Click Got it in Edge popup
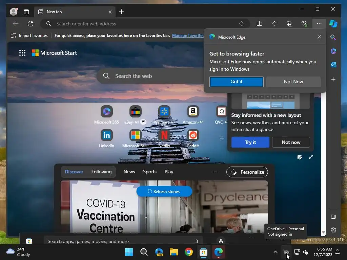Viewport: 347px width, 260px height. tap(236, 82)
